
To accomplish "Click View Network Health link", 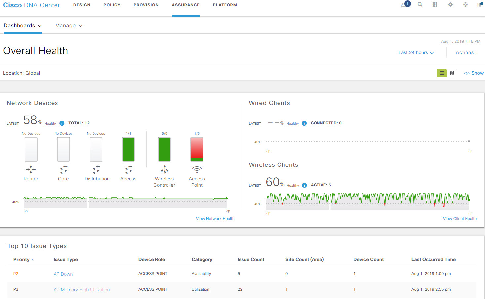I will (x=215, y=219).
